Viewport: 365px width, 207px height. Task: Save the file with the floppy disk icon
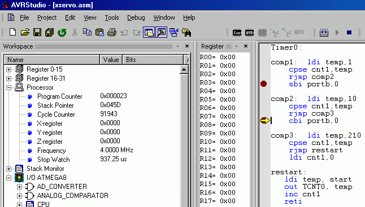coord(37,32)
